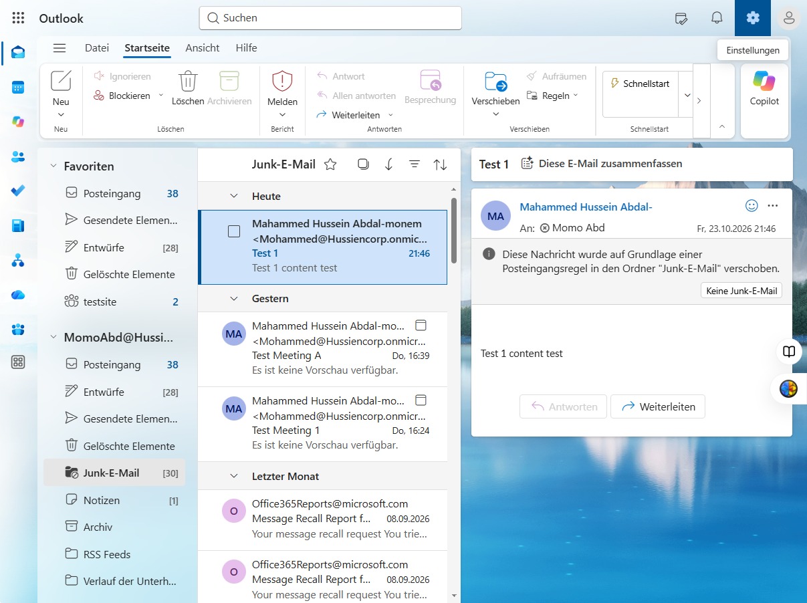Collapse the MomoAbd account folder tree
The image size is (807, 603).
click(x=53, y=338)
